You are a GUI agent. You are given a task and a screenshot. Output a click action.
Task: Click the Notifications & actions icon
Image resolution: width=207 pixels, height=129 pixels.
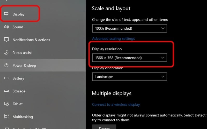[x=6, y=40]
